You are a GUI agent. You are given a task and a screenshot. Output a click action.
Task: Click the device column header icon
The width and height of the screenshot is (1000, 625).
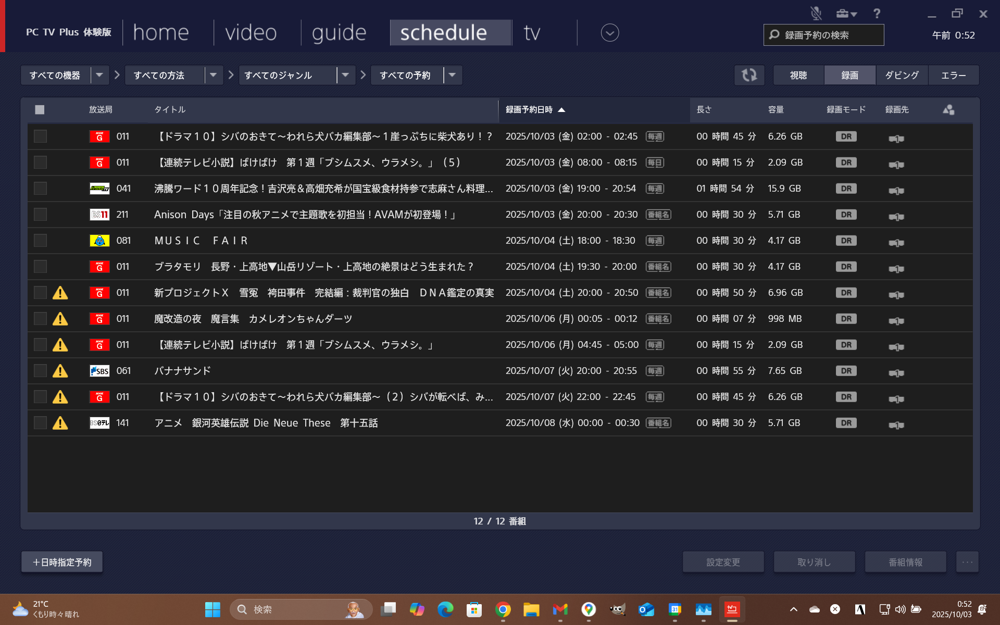click(948, 109)
